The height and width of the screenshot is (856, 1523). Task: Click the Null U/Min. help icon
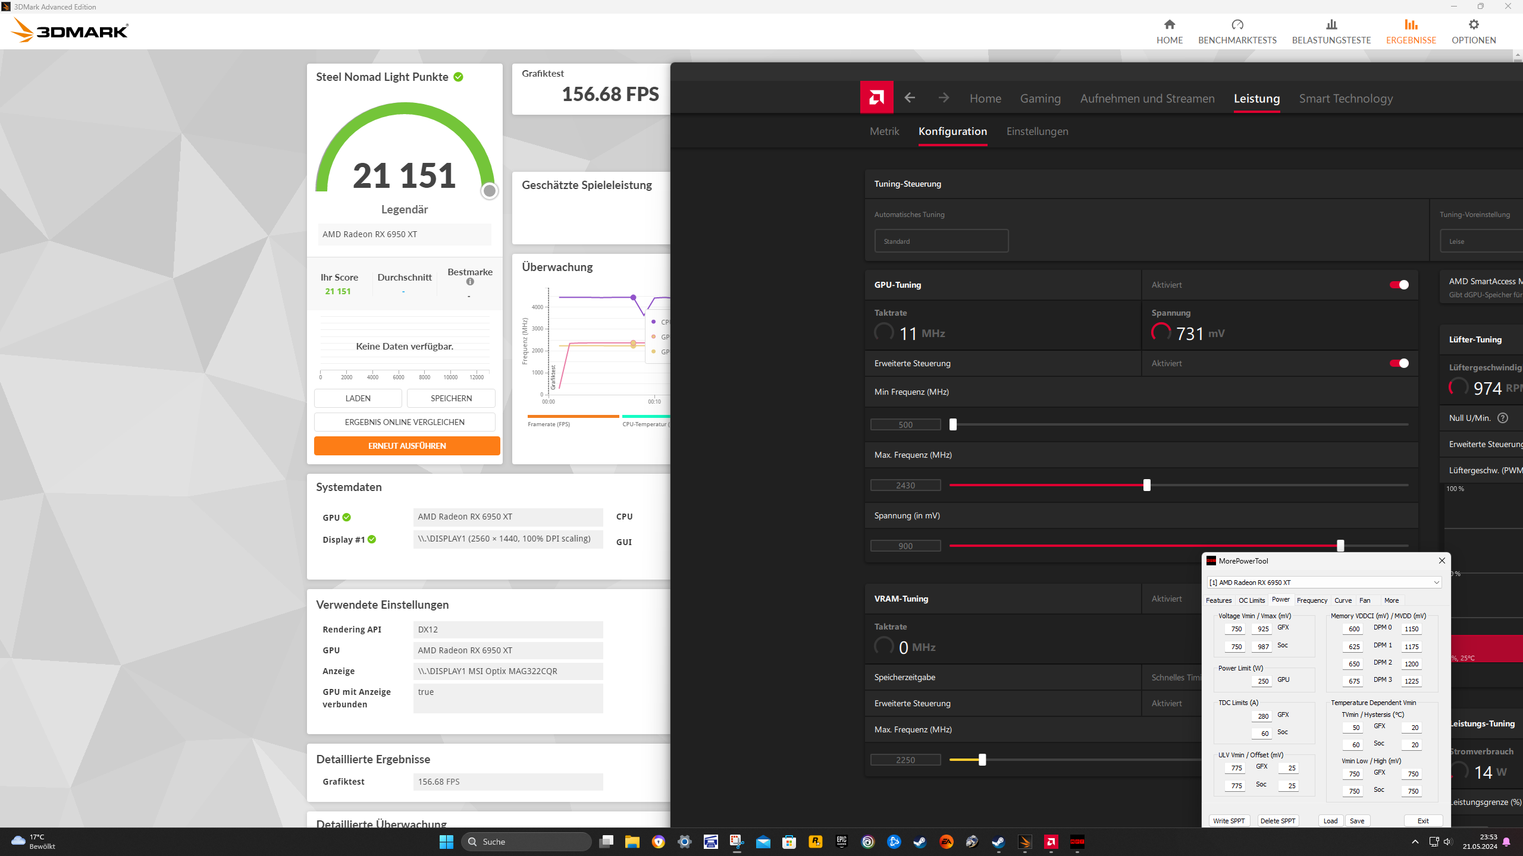tap(1503, 418)
